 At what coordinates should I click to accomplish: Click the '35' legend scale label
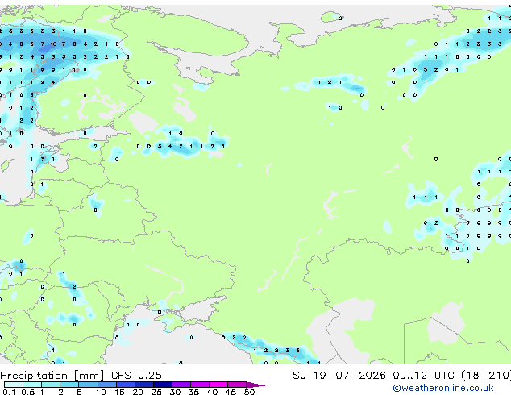(x=193, y=392)
